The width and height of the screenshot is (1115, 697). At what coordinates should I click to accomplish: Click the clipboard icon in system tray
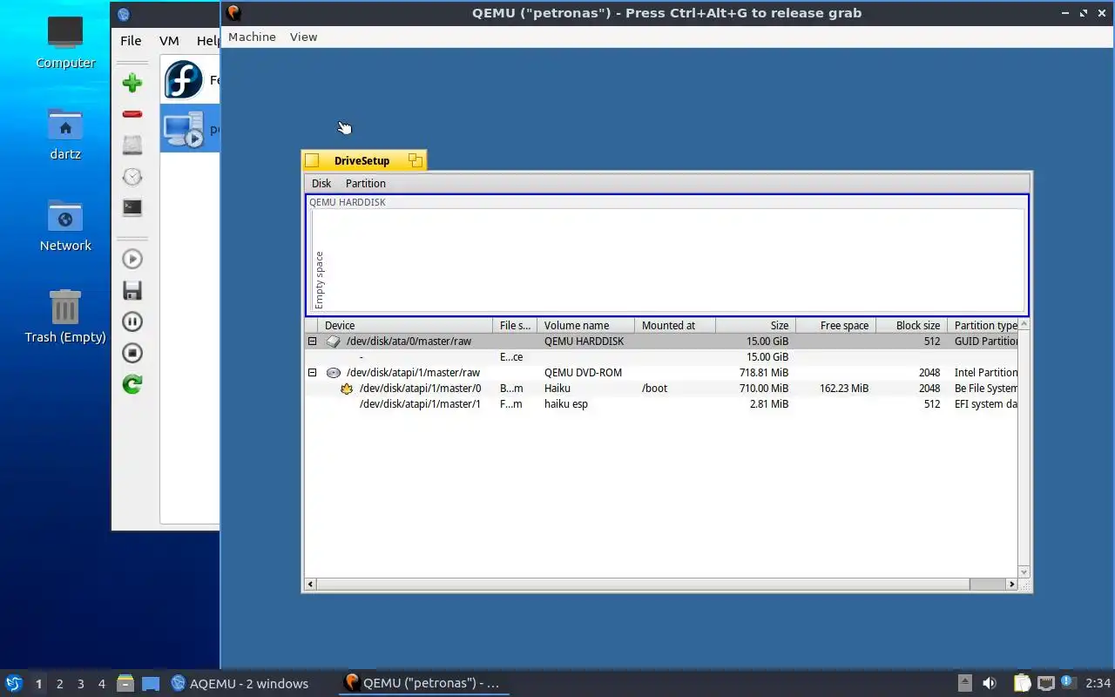(x=1022, y=683)
